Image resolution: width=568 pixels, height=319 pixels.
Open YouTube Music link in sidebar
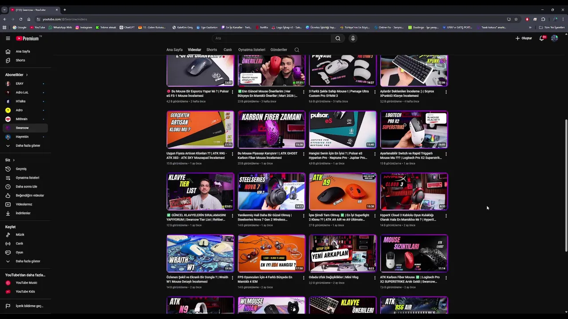click(x=25, y=283)
